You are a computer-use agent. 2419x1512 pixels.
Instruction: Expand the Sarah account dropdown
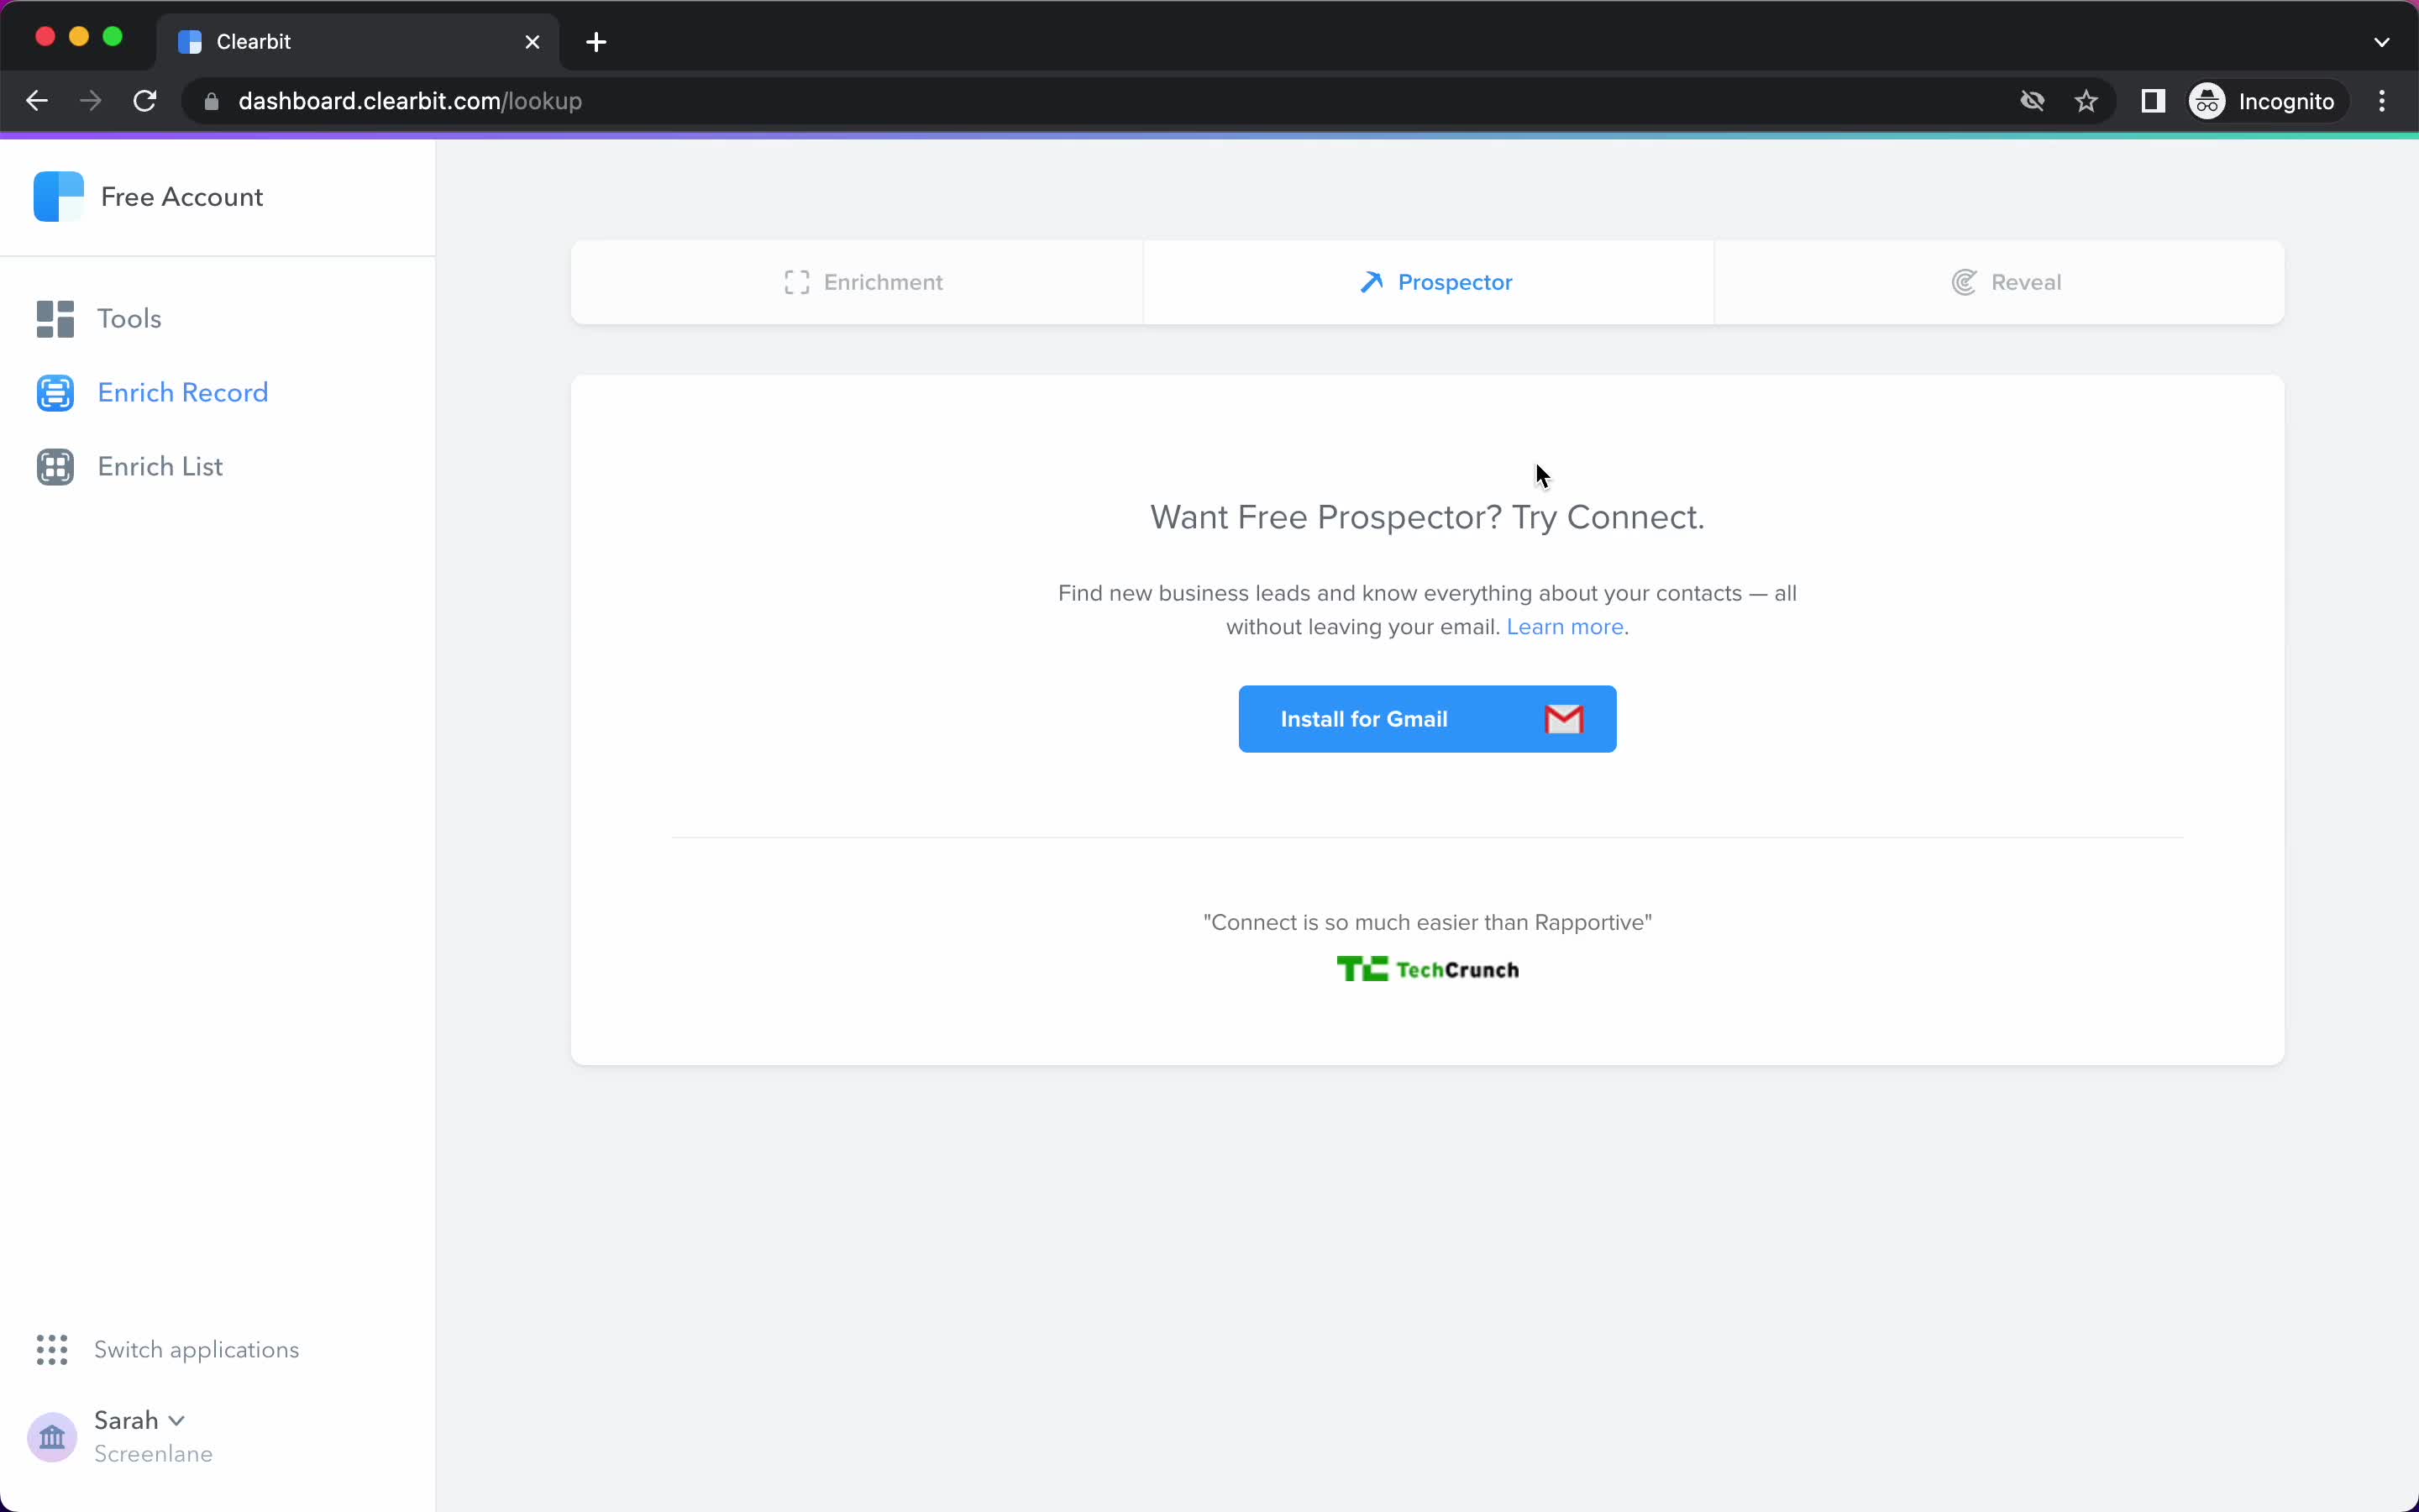[139, 1420]
